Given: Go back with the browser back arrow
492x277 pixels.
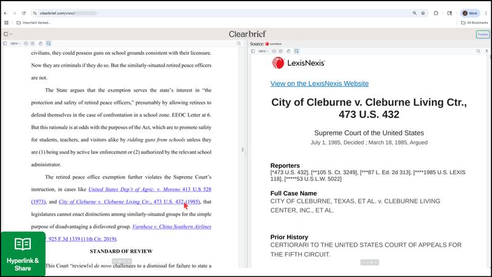Looking at the screenshot, I should tap(6, 13).
